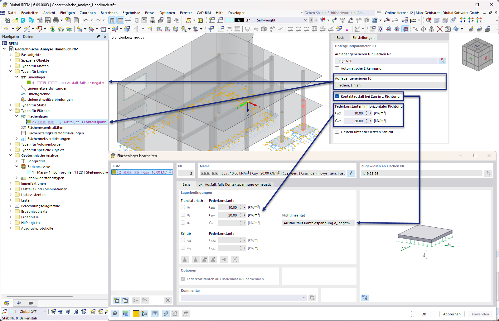
Task: Tick the ux translation checkbox
Action: coord(183,207)
